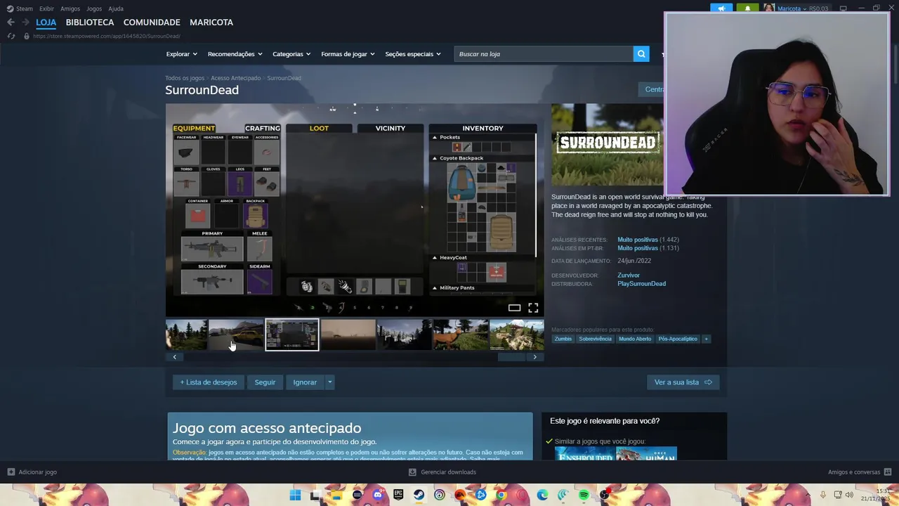Screen dimensions: 899x506
Task: Open the PlaySurrounDead publisher link
Action: [x=641, y=284]
